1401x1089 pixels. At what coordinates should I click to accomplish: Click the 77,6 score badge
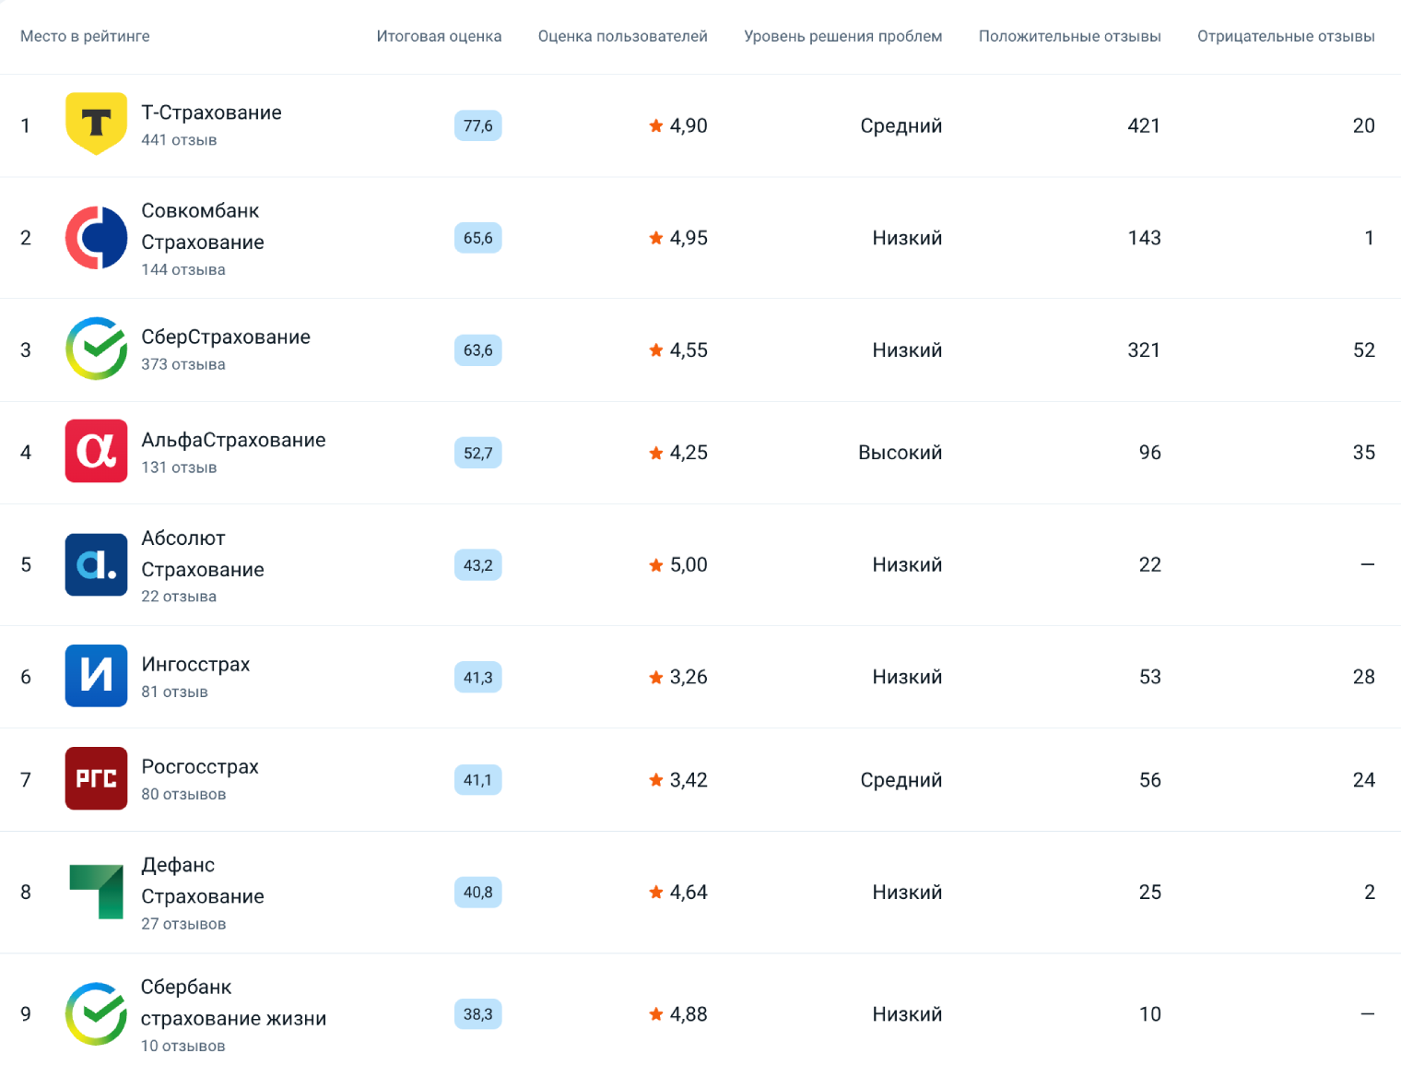pos(478,125)
